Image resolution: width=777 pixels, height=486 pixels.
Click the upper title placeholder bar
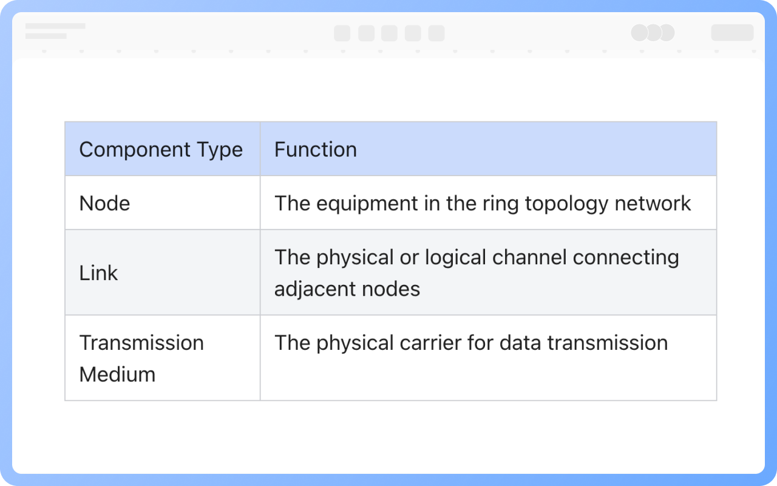55,26
